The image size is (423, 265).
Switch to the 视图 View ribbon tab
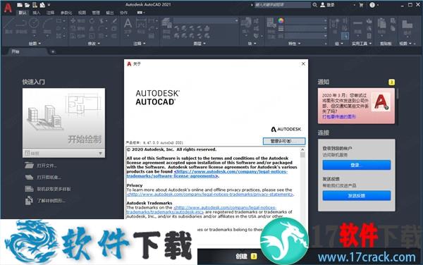82,13
